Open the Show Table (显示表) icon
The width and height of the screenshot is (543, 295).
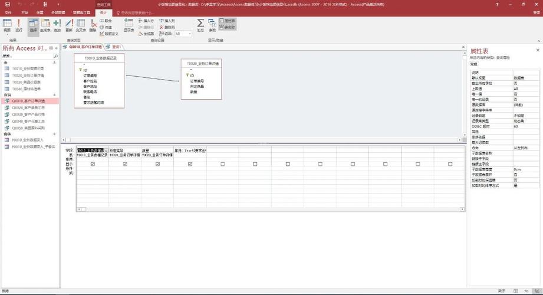pos(129,25)
